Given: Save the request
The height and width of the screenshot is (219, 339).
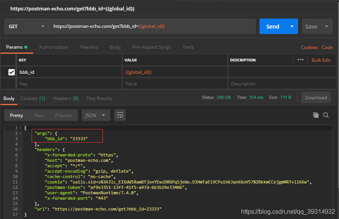Looking at the screenshot, I should (311, 26).
